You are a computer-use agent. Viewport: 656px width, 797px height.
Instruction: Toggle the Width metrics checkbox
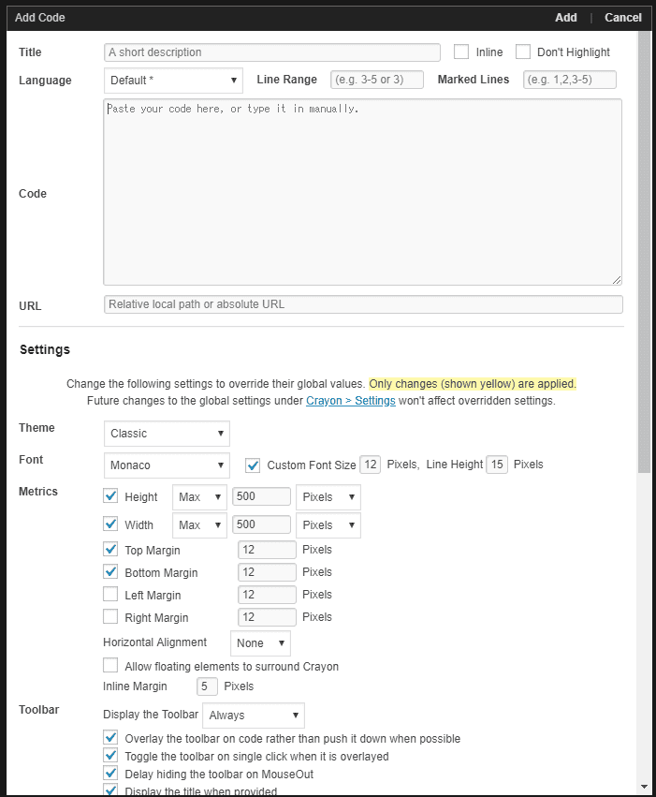(x=110, y=524)
